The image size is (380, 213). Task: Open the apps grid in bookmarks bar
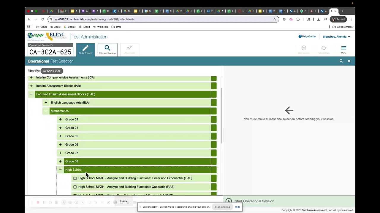pyautogui.click(x=28, y=27)
